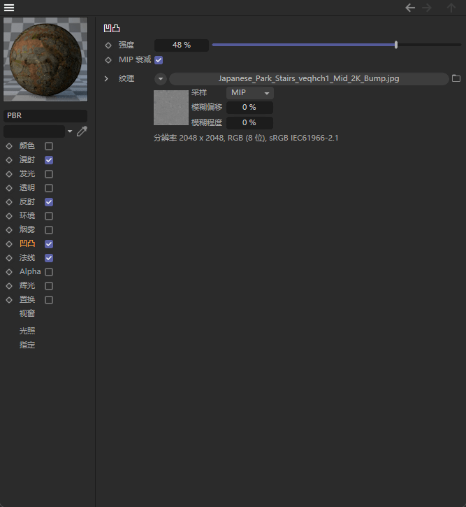The width and height of the screenshot is (466, 507).
Task: Select the 颜色 channel tab
Action: [x=27, y=146]
